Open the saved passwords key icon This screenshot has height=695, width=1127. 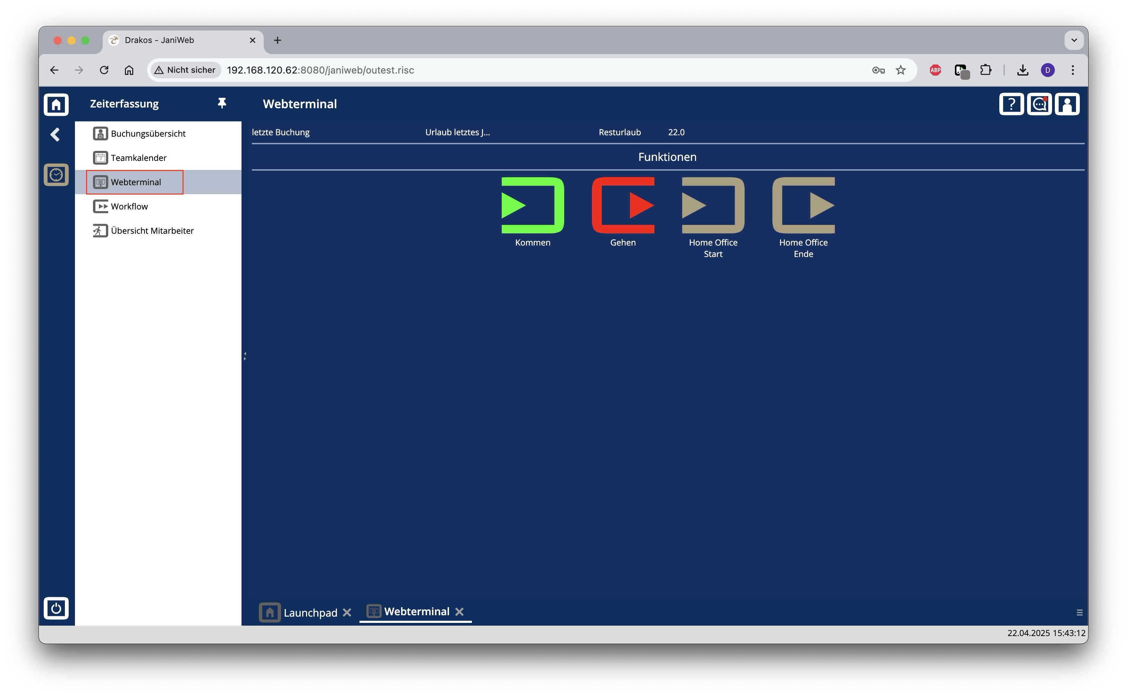878,70
